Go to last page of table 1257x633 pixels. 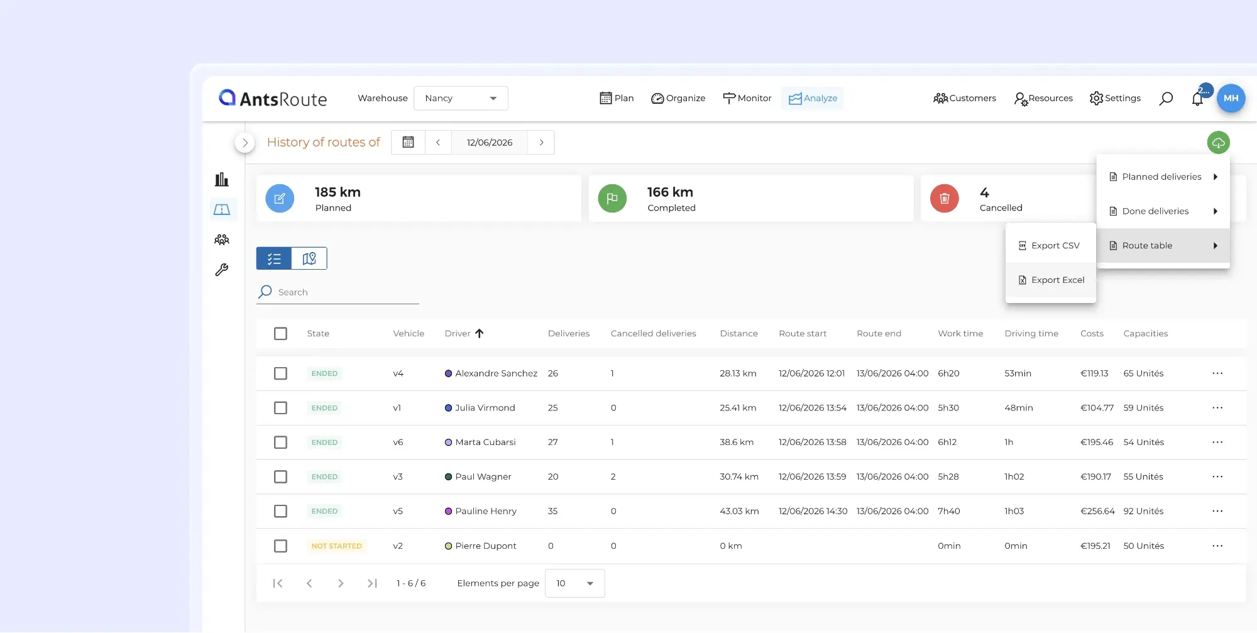point(372,583)
